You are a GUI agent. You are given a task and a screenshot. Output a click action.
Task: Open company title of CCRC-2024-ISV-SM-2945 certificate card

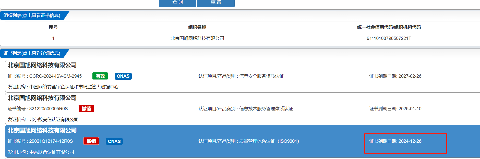(42, 65)
